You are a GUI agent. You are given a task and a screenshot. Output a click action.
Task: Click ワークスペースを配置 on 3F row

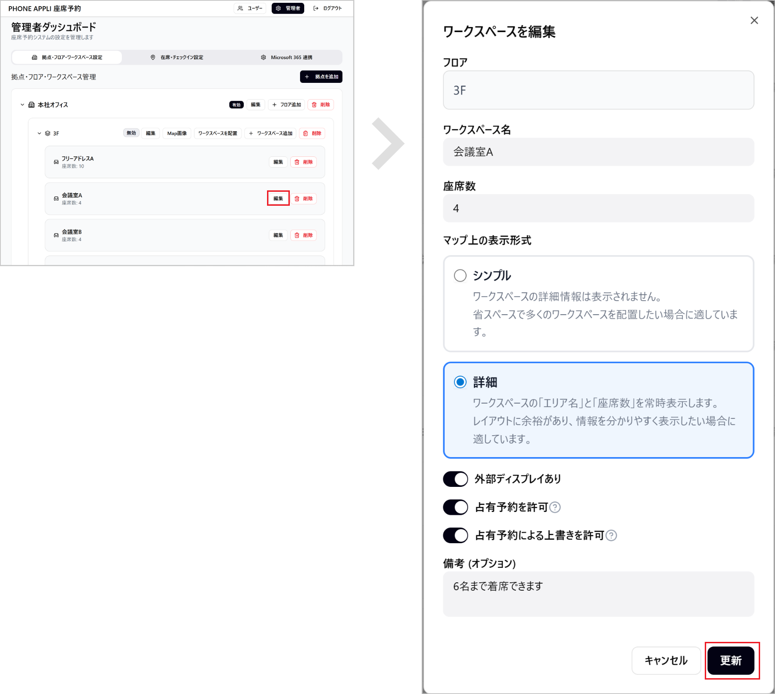pos(218,134)
